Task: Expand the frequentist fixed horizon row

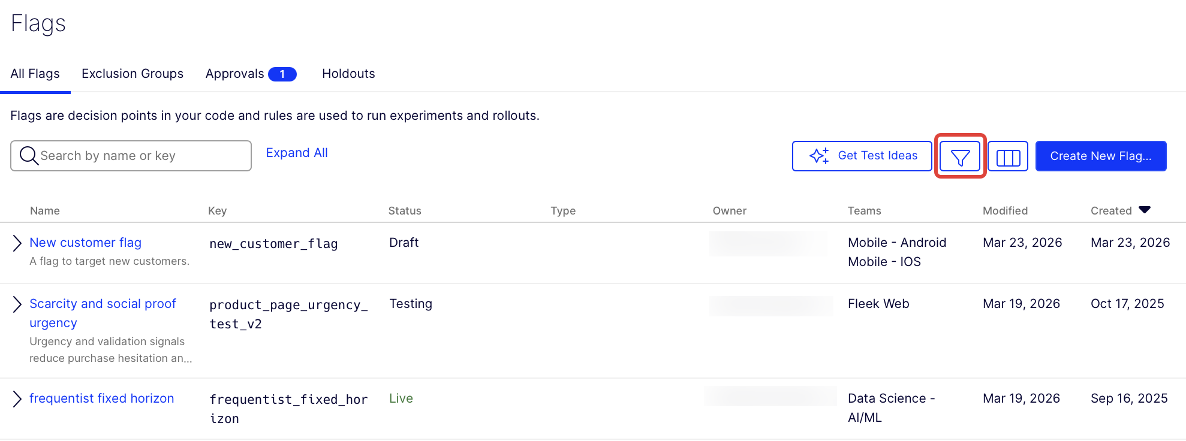Action: 17,399
